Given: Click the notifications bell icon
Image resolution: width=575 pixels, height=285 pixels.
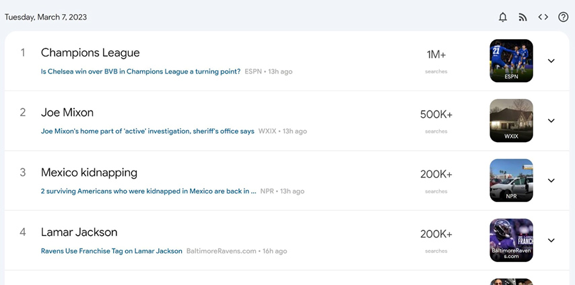Looking at the screenshot, I should coord(502,17).
